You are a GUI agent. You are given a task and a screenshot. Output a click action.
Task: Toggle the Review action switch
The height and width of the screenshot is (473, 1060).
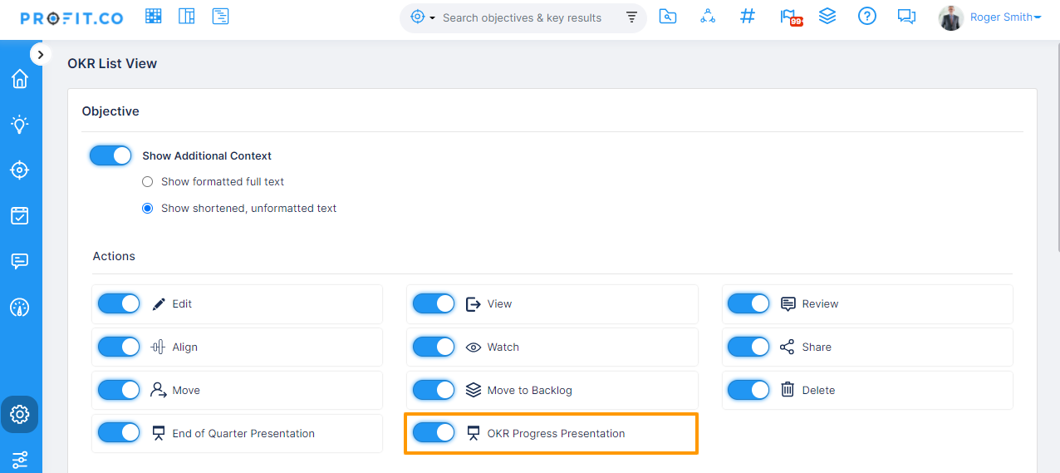point(748,303)
